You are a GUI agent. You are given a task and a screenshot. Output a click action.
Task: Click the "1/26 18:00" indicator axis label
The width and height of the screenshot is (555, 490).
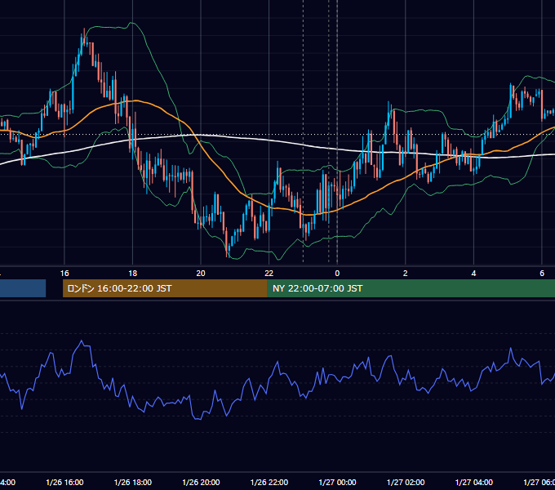(133, 483)
